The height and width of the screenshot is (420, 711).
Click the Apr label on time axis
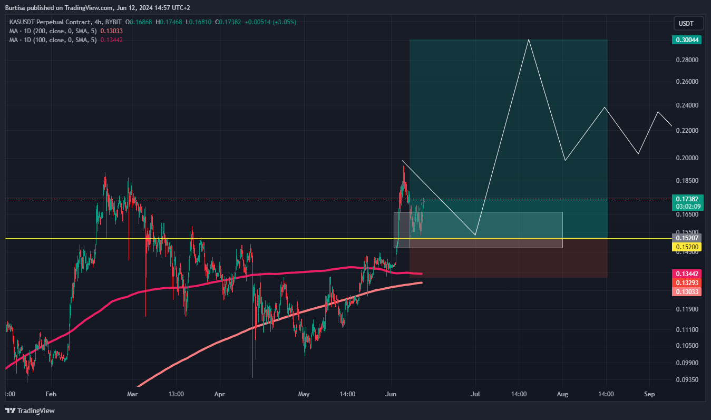click(x=220, y=394)
